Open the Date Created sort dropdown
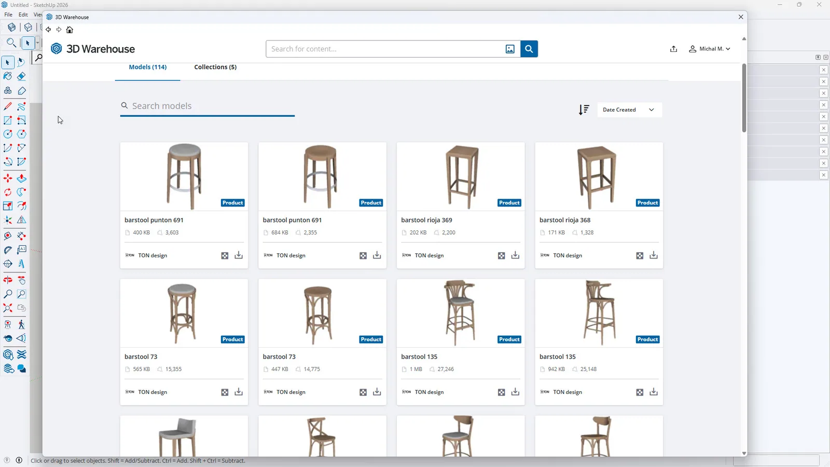 tap(629, 109)
